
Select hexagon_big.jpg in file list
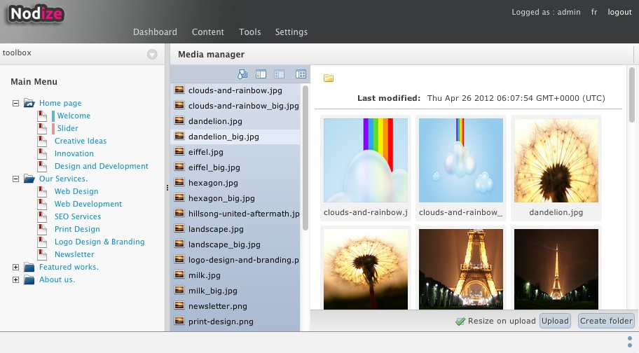[x=235, y=198]
